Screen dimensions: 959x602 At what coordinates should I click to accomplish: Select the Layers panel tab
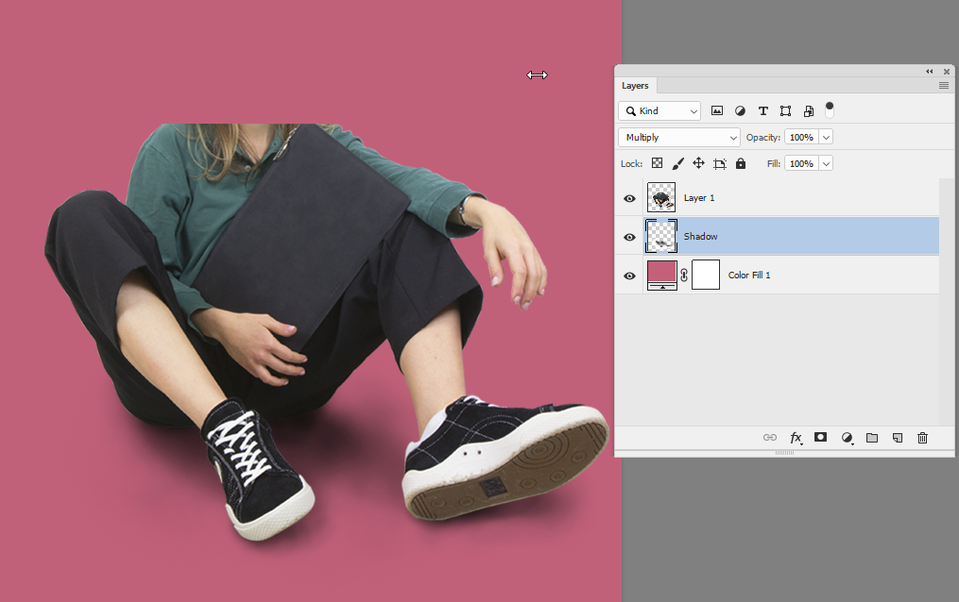(635, 86)
